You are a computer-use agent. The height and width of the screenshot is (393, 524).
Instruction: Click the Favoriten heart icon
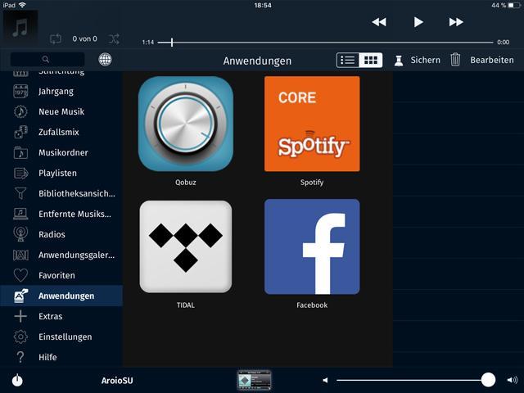click(x=20, y=275)
